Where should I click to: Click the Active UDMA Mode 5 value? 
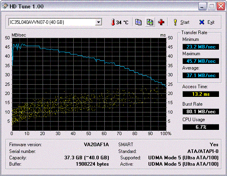pyautogui.click(x=183, y=164)
